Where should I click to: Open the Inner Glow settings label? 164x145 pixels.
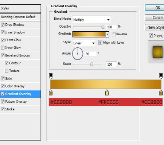(13, 48)
